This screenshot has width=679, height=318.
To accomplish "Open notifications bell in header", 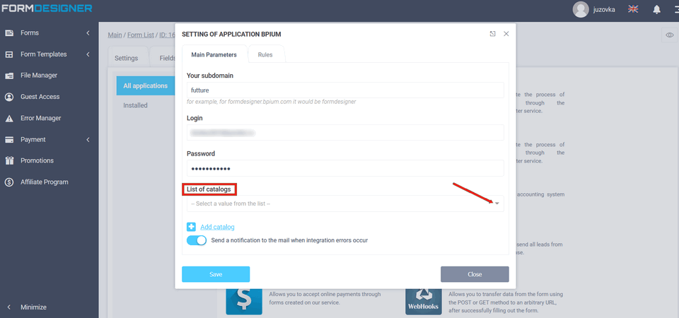I will click(657, 9).
